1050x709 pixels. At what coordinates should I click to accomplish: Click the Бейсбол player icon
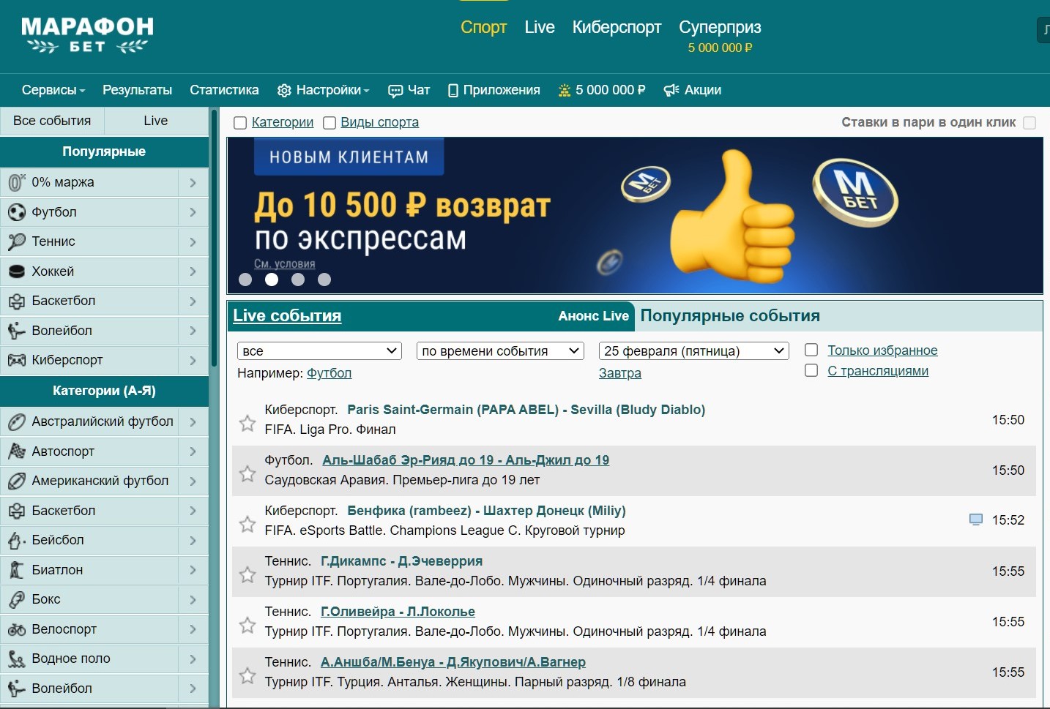pos(16,540)
